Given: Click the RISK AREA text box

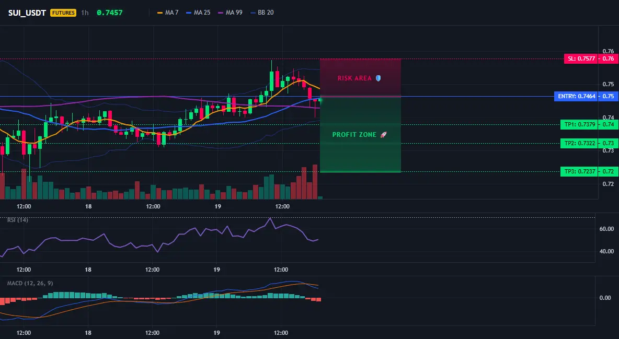Looking at the screenshot, I should 360,78.
